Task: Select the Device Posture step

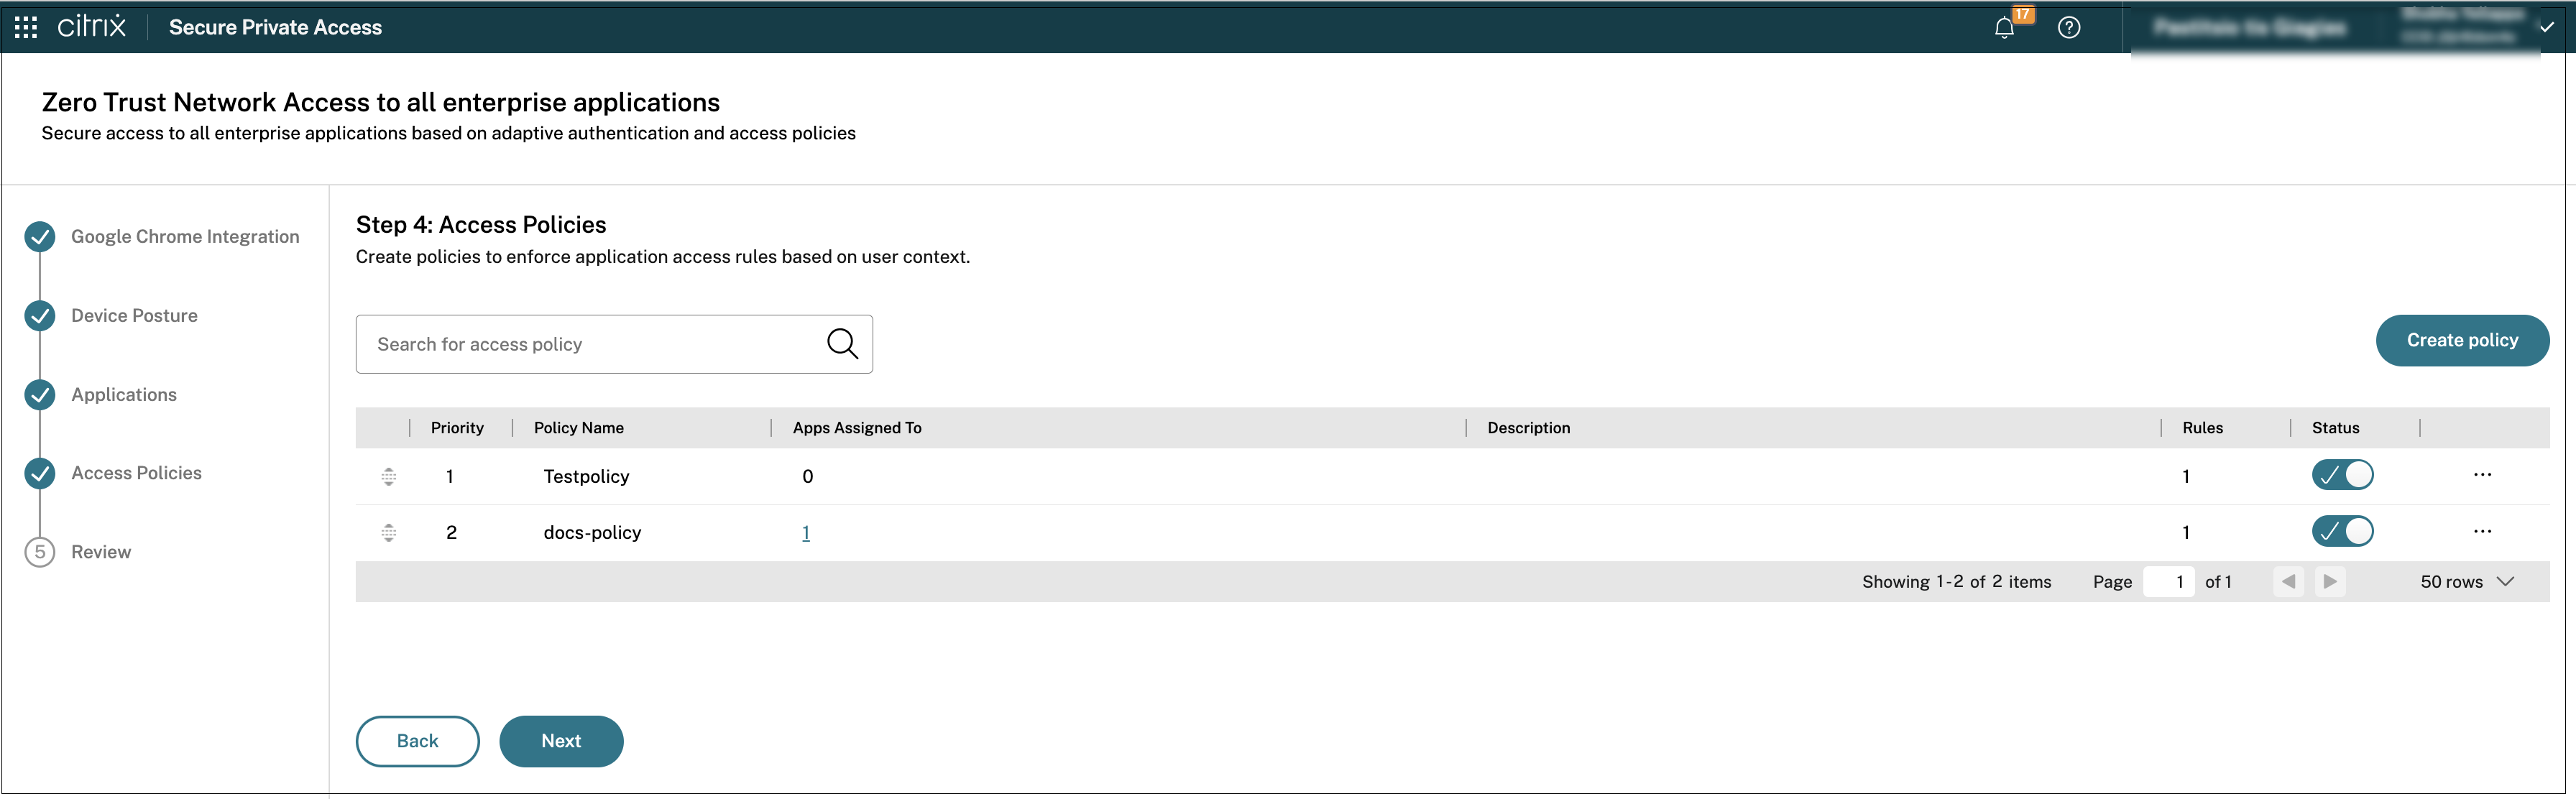Action: [x=134, y=316]
